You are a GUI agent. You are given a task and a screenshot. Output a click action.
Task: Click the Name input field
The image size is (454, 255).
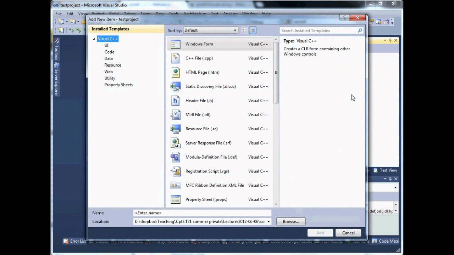(203, 213)
